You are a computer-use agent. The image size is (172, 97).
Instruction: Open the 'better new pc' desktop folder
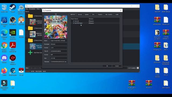tap(166, 8)
